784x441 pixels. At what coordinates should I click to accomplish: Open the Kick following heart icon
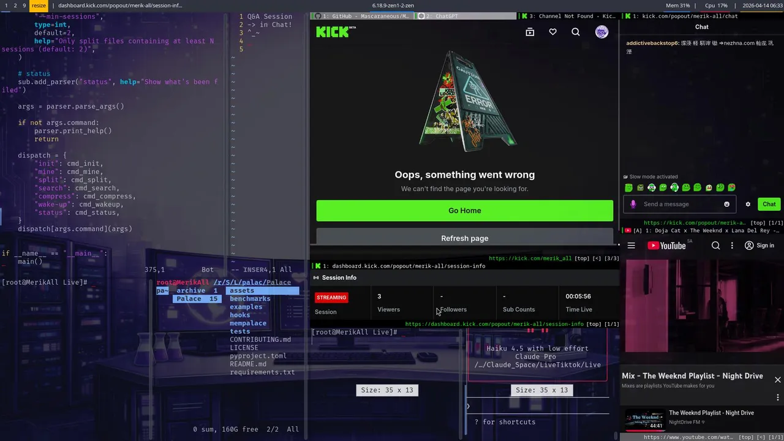click(x=552, y=32)
